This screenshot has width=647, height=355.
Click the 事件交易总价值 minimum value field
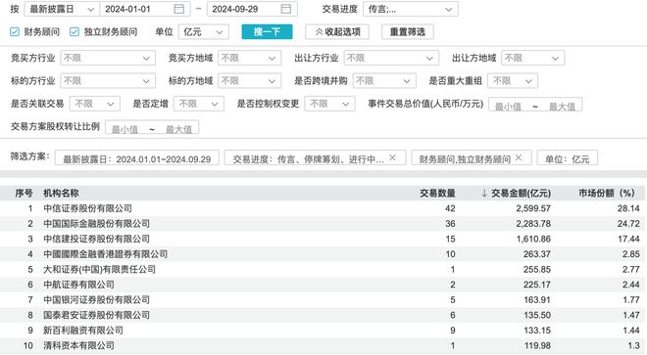coord(508,106)
